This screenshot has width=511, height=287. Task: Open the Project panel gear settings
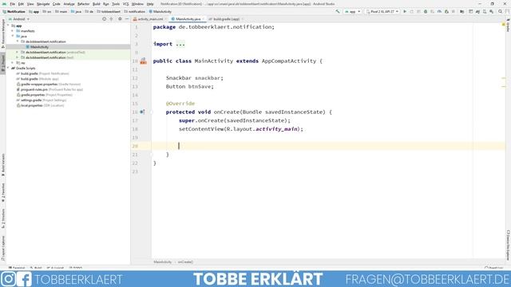click(120, 19)
